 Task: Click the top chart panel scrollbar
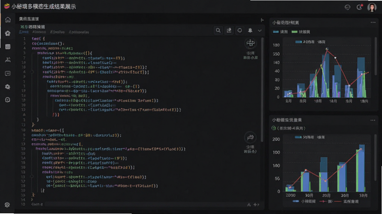point(376,56)
